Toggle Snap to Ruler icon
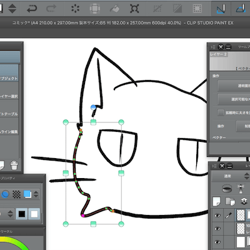Viewport: 250px width, 250px height. click(x=221, y=9)
